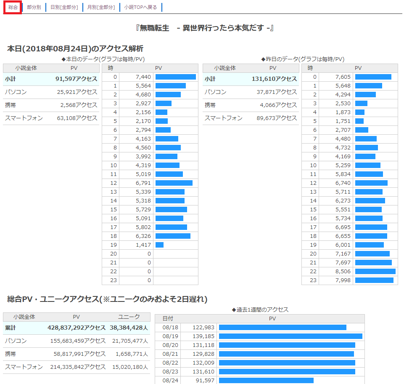
Task: Click the 08/19 weekly access bar
Action: coord(290,336)
